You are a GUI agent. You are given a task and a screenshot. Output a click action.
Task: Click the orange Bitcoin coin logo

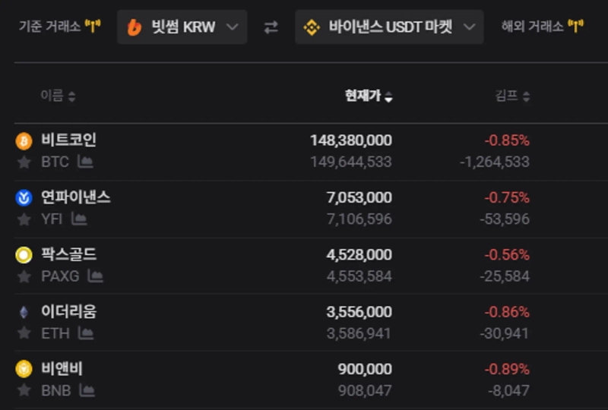[x=24, y=140]
